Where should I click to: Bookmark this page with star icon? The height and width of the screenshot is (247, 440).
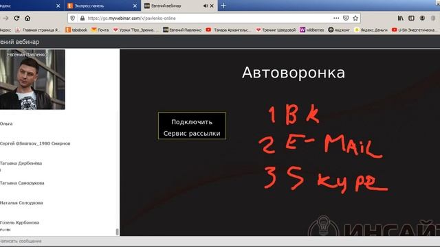[355, 19]
